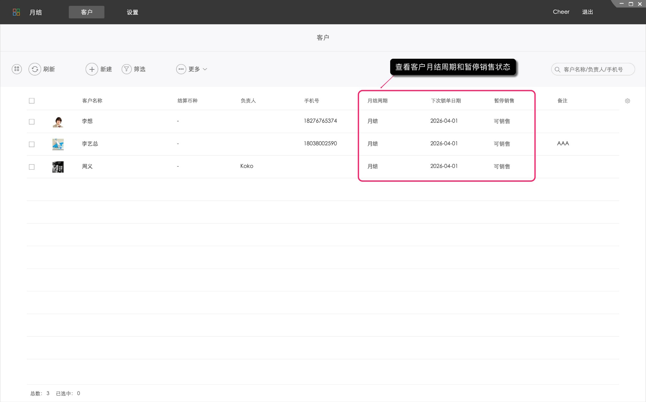The width and height of the screenshot is (646, 402).
Task: Click the search magnifier icon
Action: 557,69
